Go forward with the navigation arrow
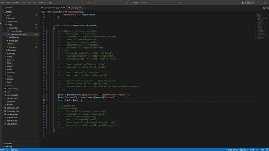Viewport: 269px width, 151px height. (92, 3)
